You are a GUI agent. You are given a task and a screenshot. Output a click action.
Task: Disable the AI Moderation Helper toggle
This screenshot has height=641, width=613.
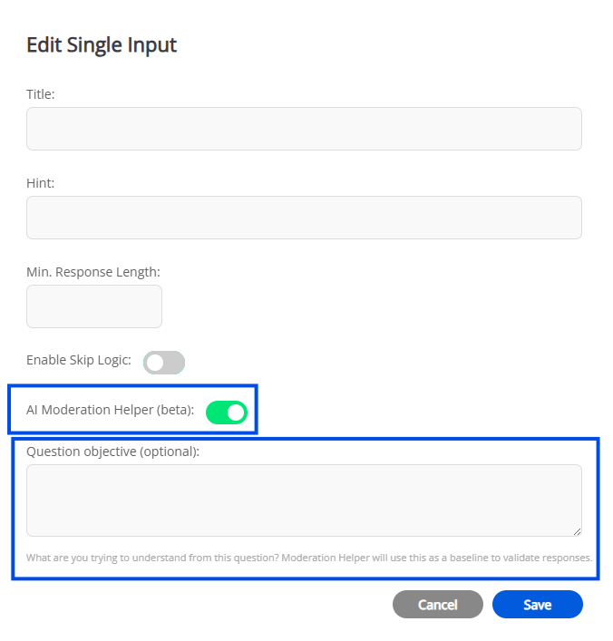pyautogui.click(x=227, y=413)
